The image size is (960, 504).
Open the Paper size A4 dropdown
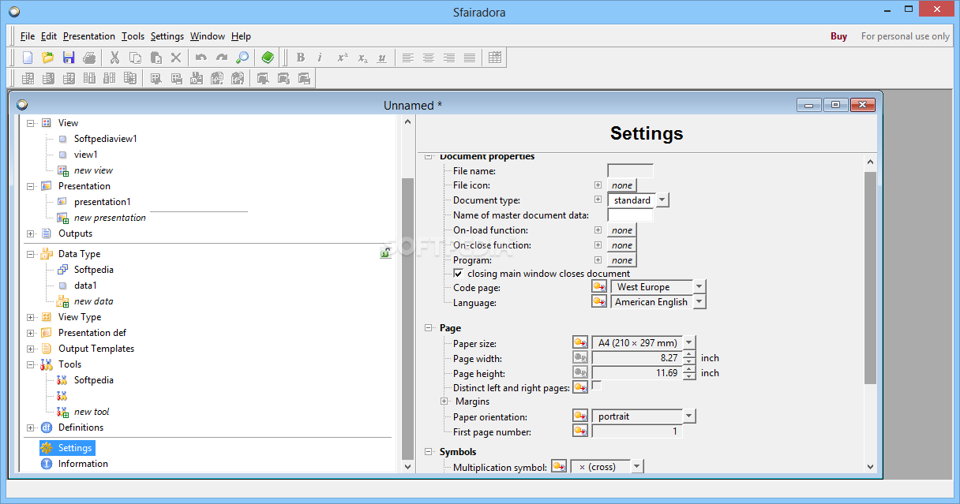pyautogui.click(x=689, y=343)
